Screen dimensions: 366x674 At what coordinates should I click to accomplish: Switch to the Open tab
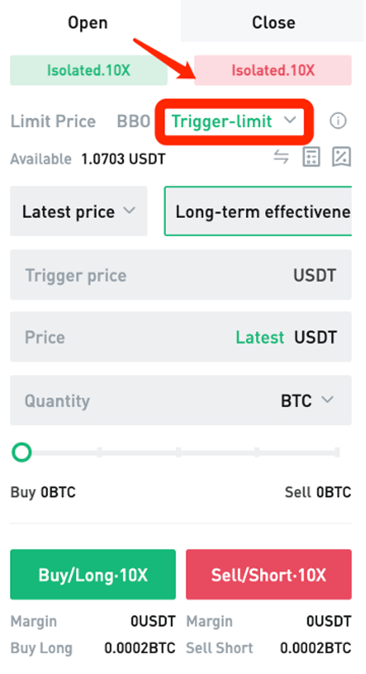[88, 22]
